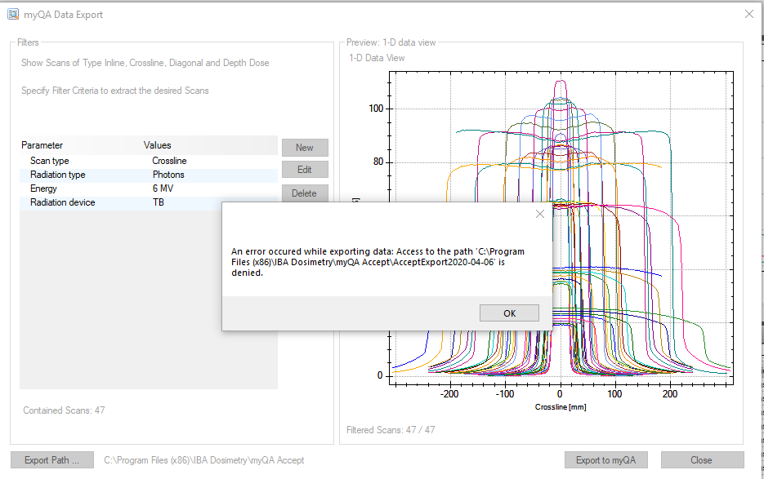Click the myQA Data Export title text
The width and height of the screenshot is (764, 479).
(64, 15)
